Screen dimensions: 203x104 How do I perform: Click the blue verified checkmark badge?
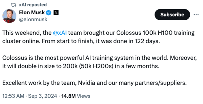pos(49,13)
